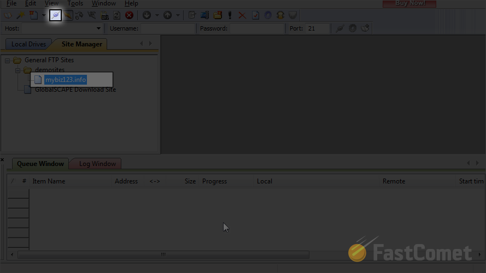
Task: Click the Connection Wizard wand icon
Action: 21,15
